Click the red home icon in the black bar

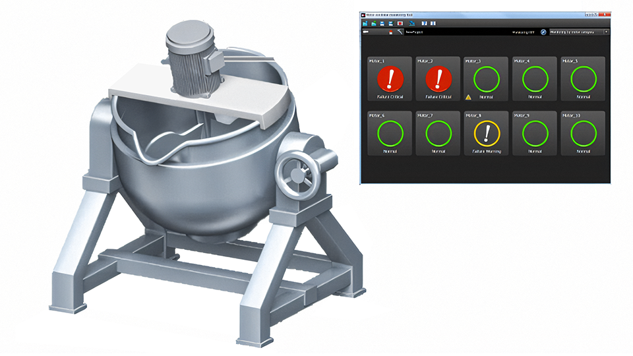(391, 32)
